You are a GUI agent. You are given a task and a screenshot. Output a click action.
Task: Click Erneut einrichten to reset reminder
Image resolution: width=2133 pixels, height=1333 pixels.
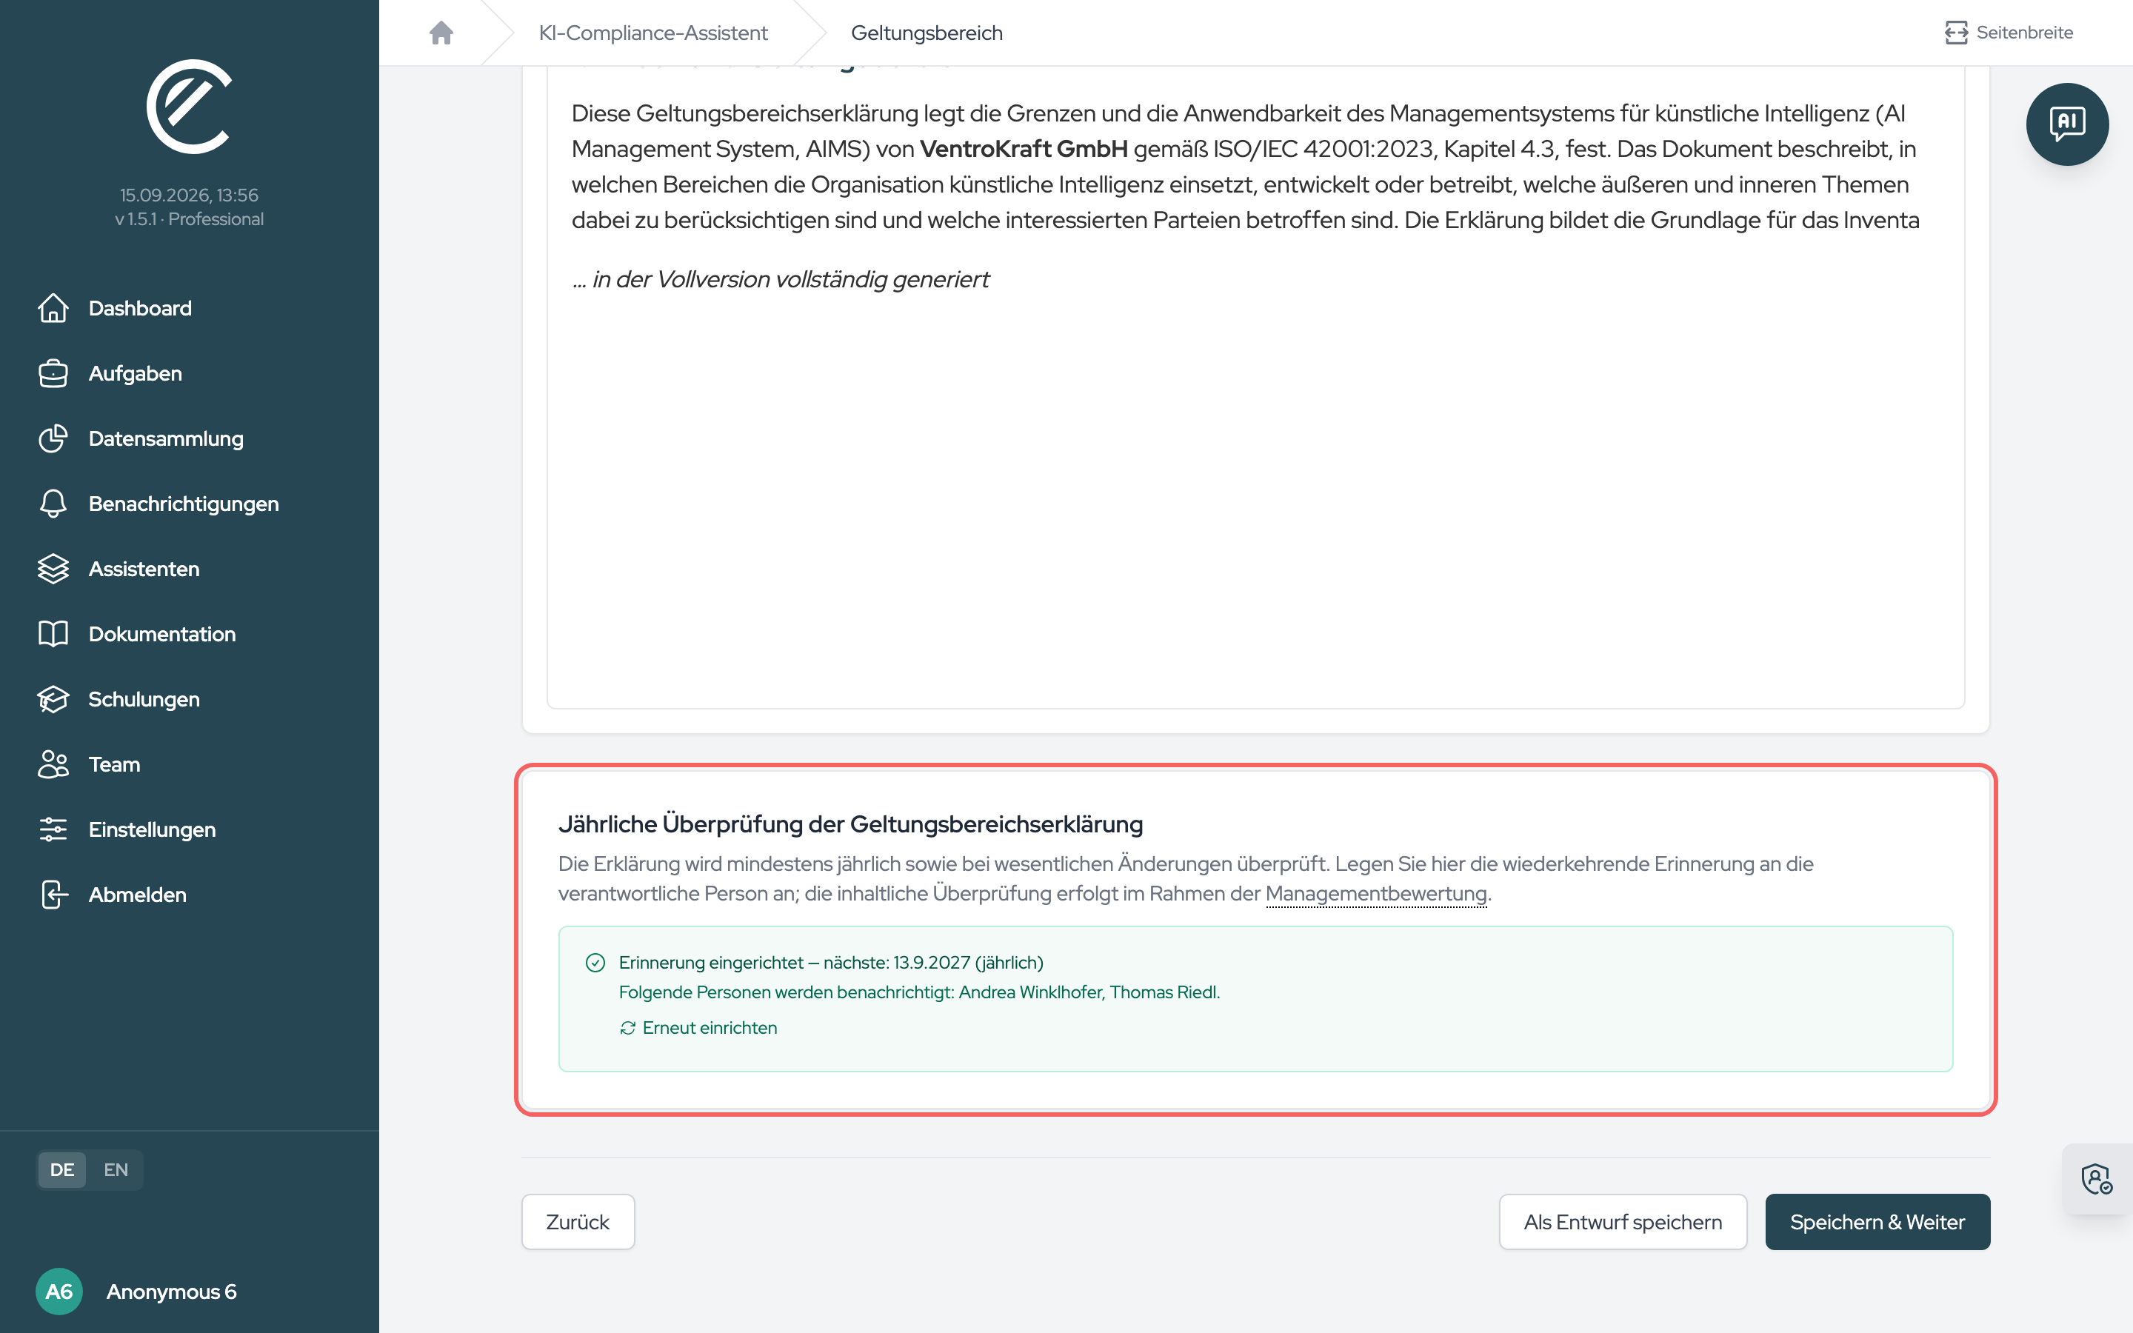(698, 1028)
